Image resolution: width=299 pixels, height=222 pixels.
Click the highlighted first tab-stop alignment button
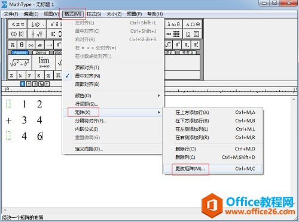click(23, 84)
